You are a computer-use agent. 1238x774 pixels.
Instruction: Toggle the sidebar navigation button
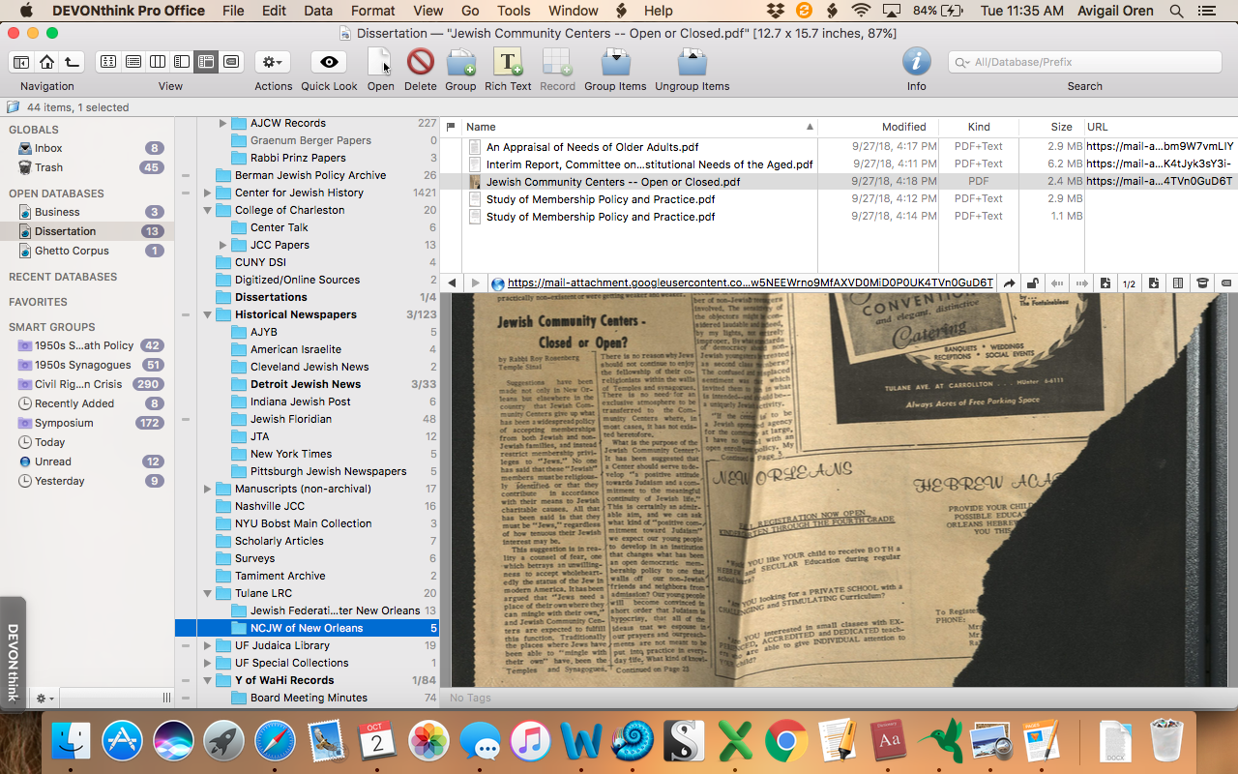click(x=21, y=62)
